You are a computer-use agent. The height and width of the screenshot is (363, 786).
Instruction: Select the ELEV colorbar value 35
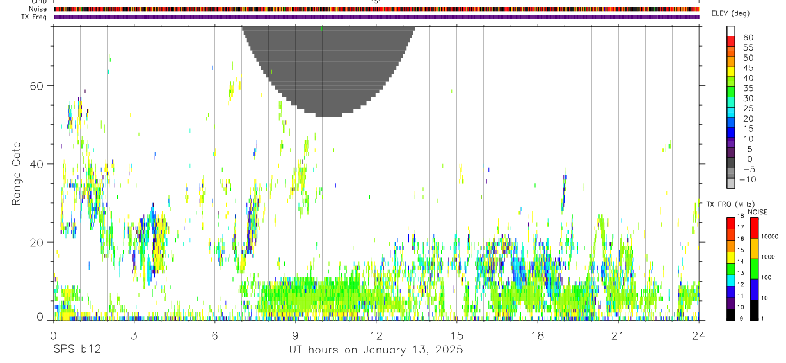pyautogui.click(x=748, y=88)
